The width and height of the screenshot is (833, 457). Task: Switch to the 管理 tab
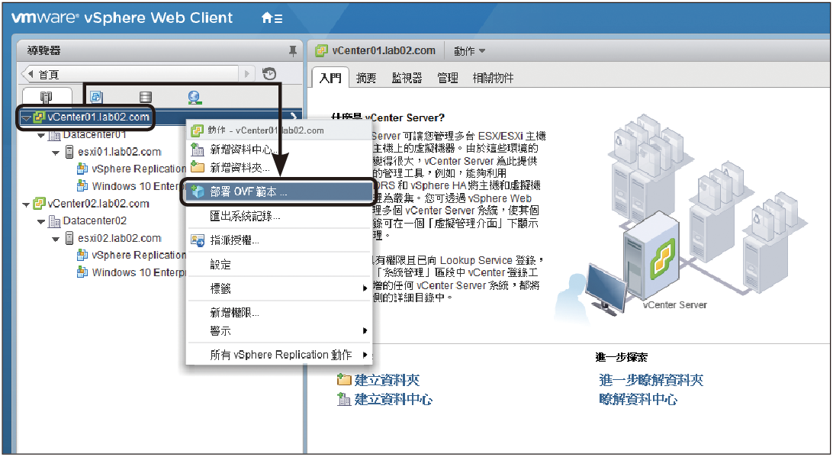pos(447,78)
